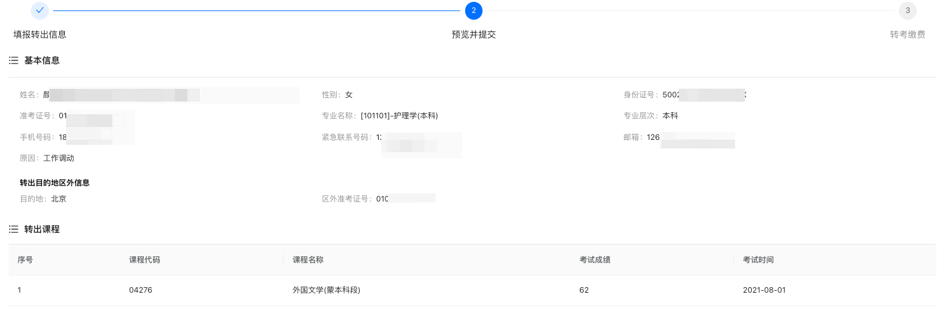The image size is (947, 329).
Task: Click the 原因 value 工作调动
Action: point(59,158)
